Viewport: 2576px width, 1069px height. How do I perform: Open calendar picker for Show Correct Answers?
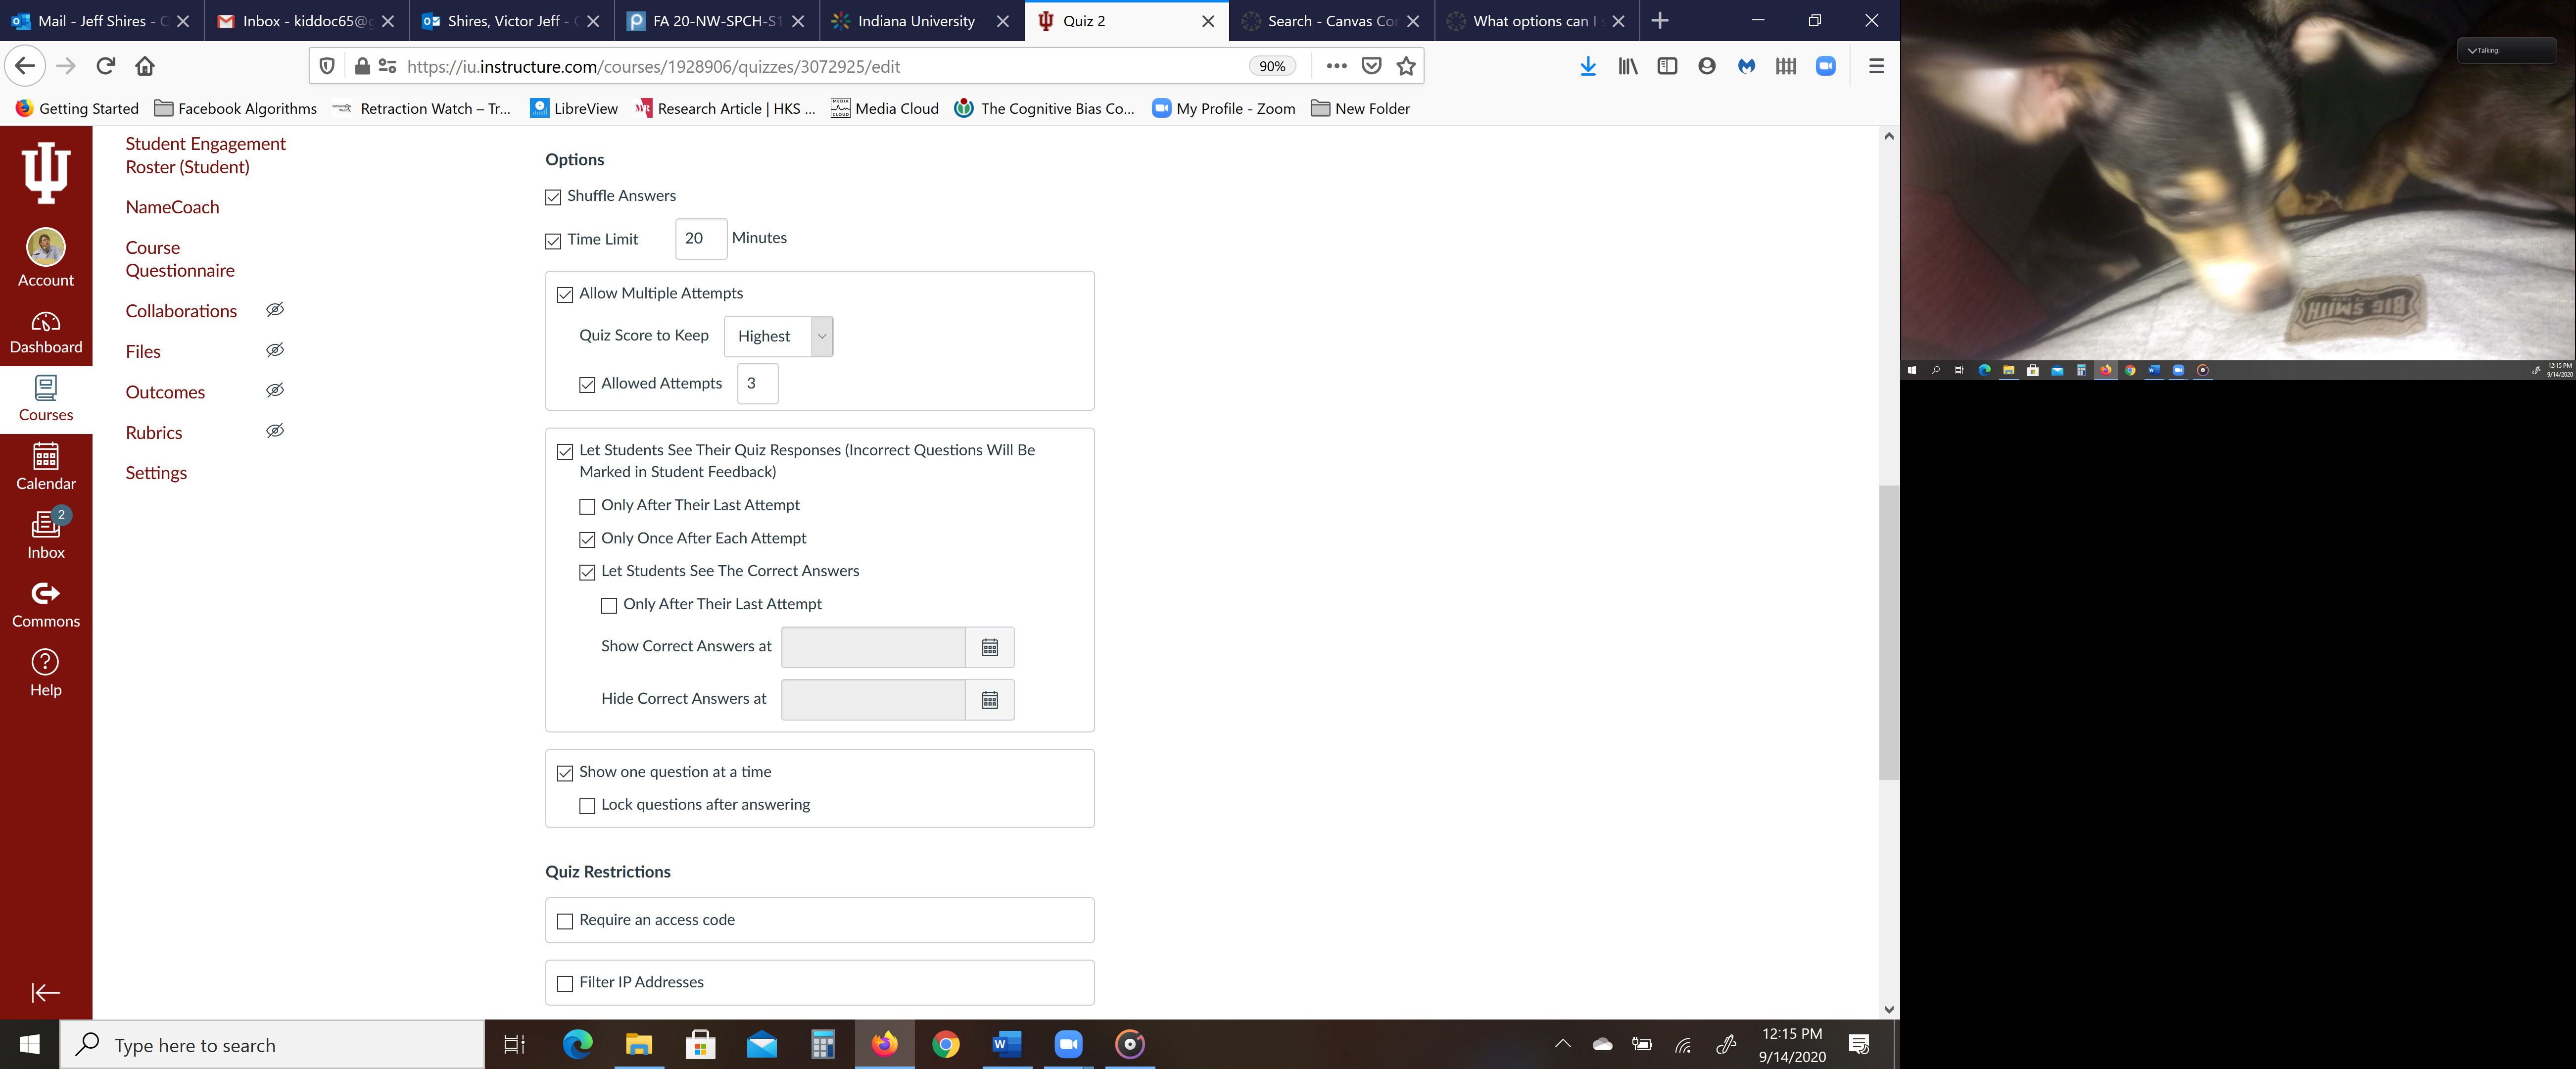(989, 648)
